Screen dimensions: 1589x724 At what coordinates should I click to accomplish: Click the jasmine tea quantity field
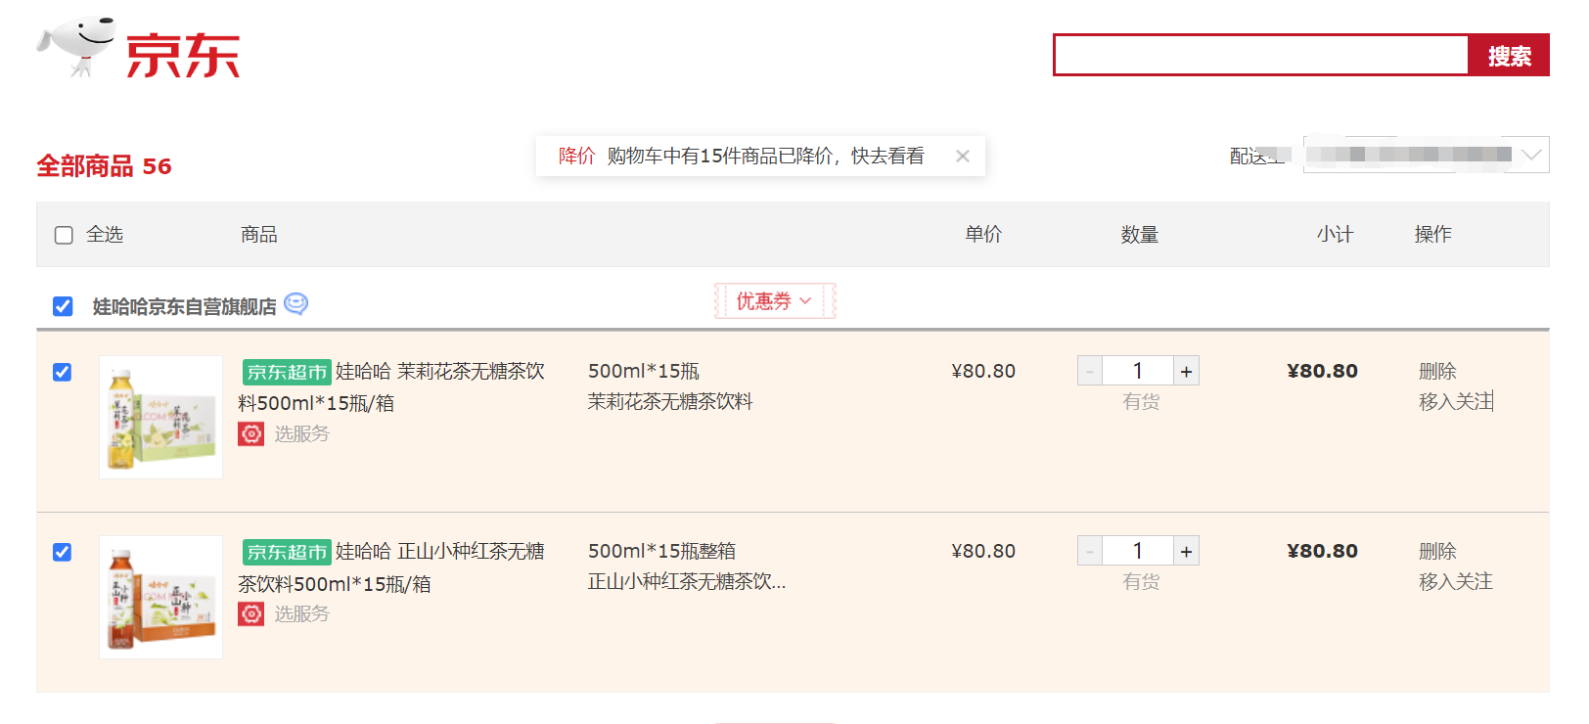pyautogui.click(x=1138, y=371)
